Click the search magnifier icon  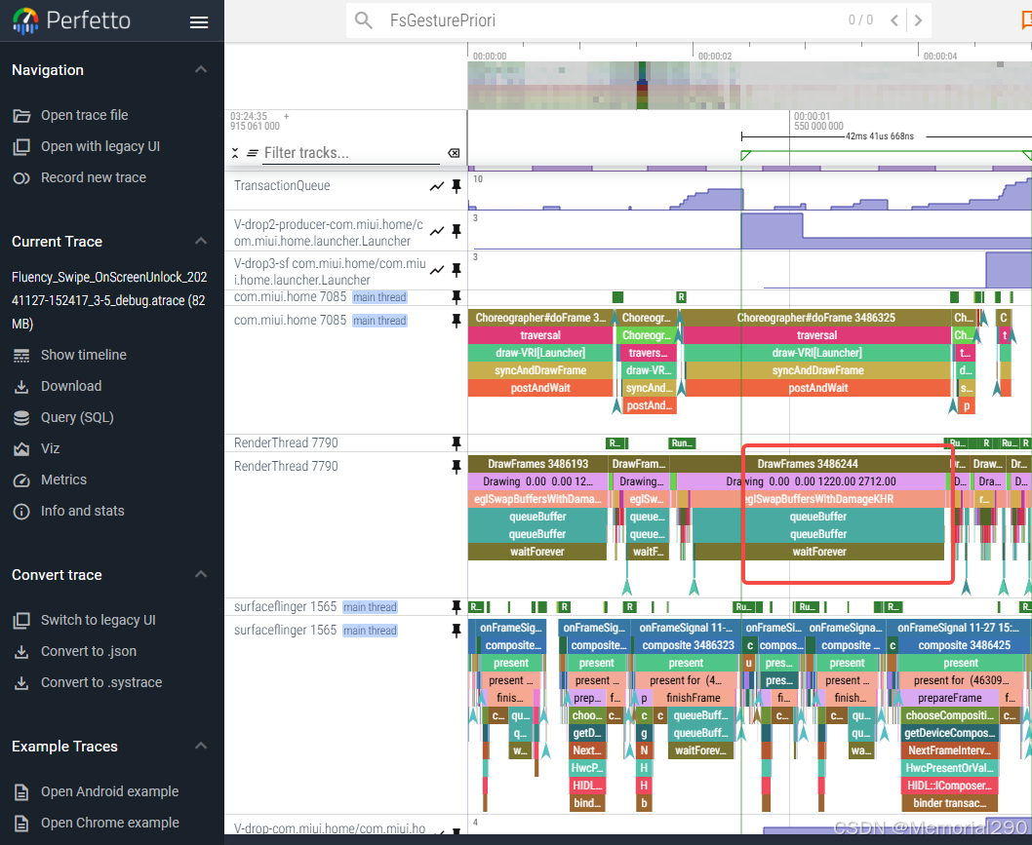[x=363, y=20]
